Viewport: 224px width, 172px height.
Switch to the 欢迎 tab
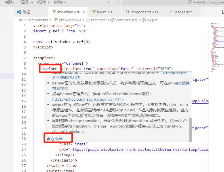coord(31,12)
